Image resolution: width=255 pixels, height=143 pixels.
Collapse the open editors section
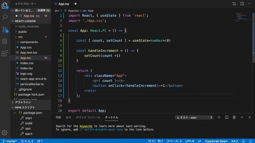pos(12,11)
